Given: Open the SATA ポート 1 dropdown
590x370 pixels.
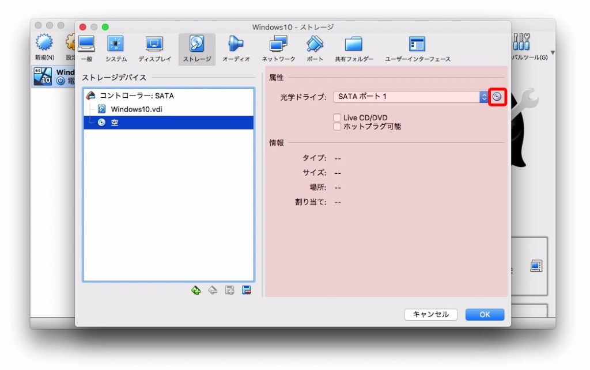Looking at the screenshot, I should 410,97.
